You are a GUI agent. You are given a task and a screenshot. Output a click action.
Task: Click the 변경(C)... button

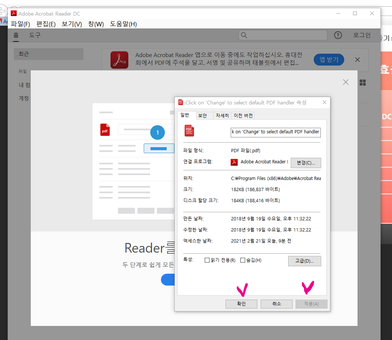[306, 163]
